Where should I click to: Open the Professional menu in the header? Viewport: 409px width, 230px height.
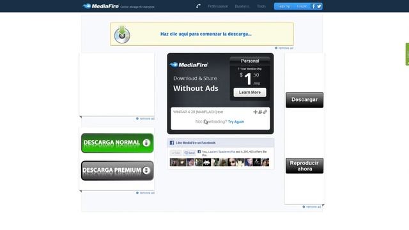pyautogui.click(x=218, y=6)
